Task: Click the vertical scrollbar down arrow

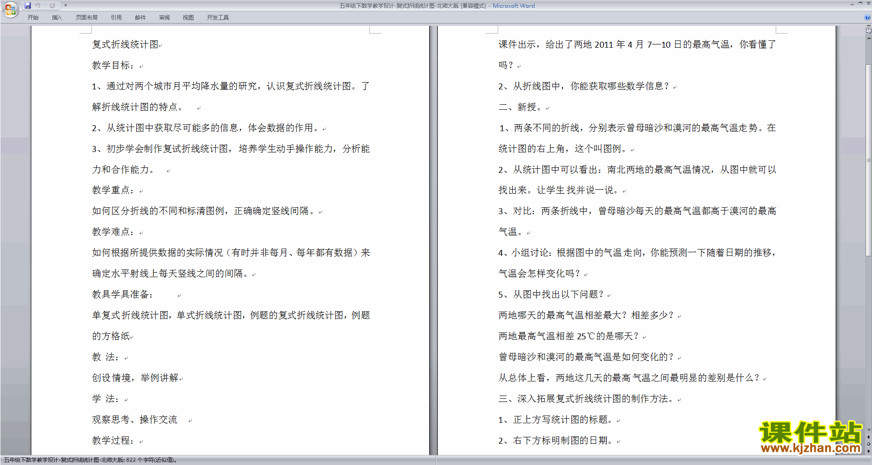Action: (868, 430)
